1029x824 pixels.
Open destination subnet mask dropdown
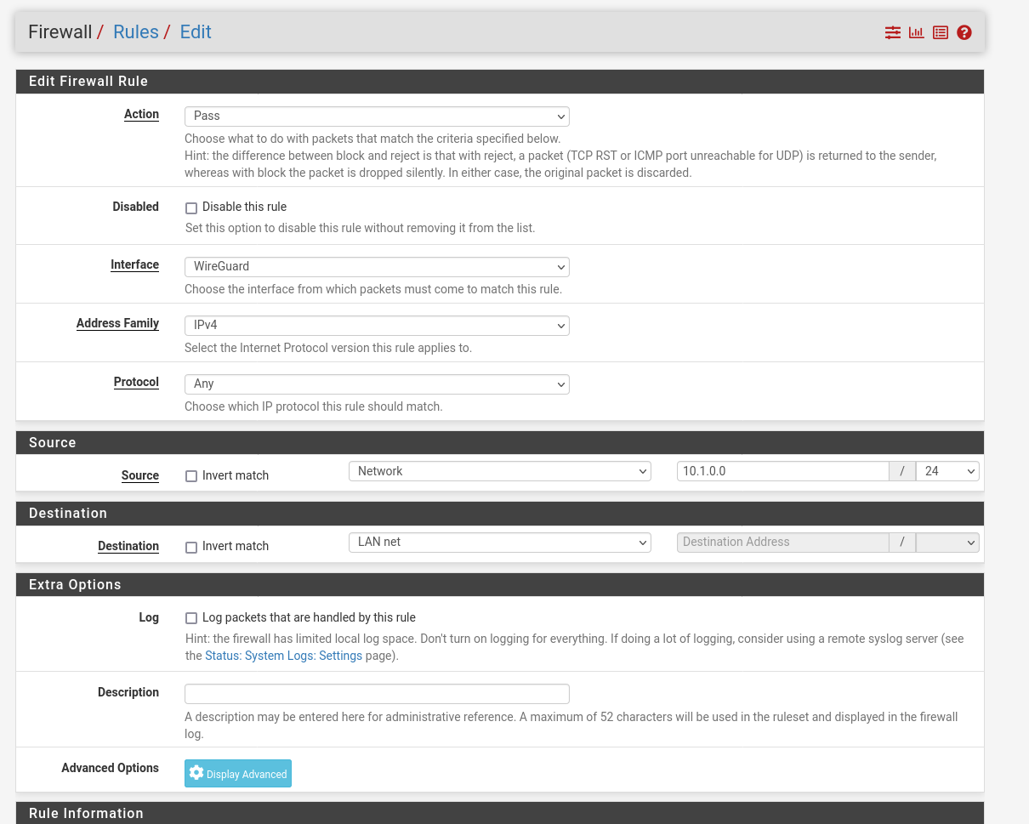pos(947,542)
